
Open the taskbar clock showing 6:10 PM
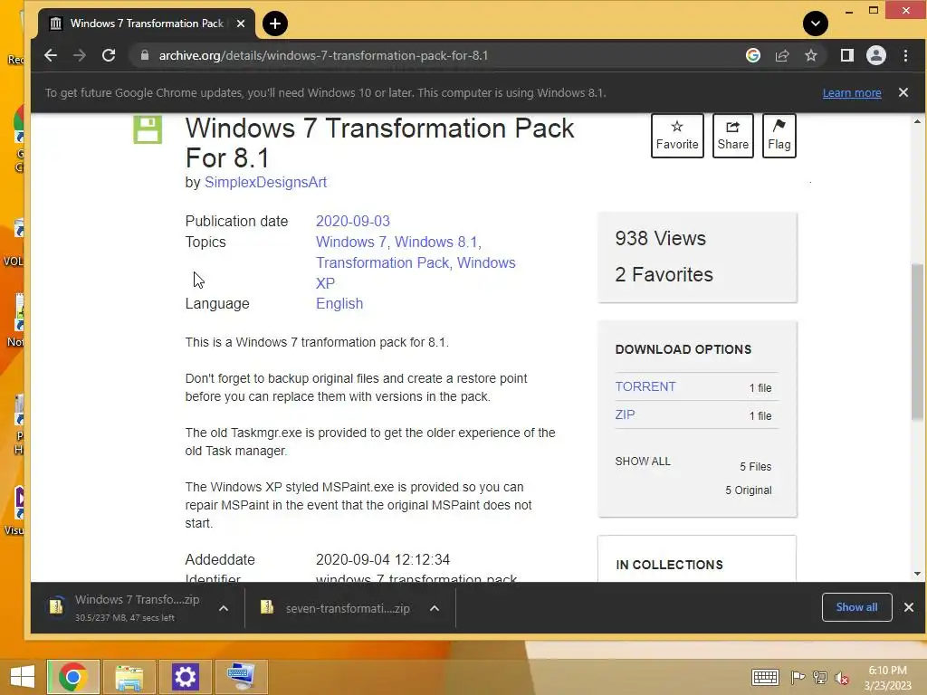(887, 677)
